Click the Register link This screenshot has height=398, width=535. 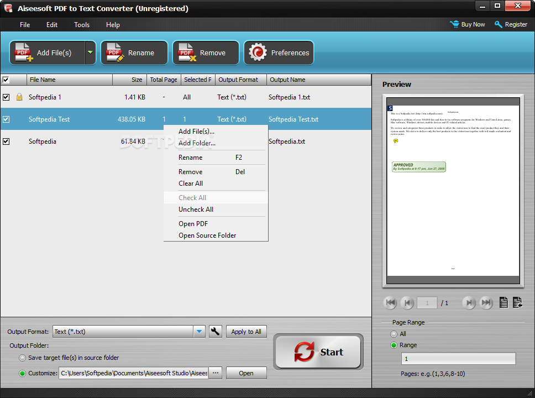(516, 24)
